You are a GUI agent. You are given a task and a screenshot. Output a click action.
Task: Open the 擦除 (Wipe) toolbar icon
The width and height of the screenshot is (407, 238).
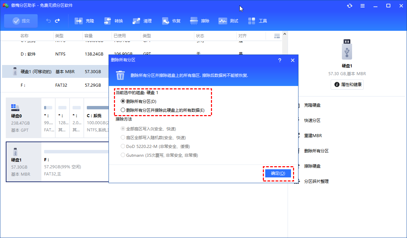pyautogui.click(x=200, y=21)
